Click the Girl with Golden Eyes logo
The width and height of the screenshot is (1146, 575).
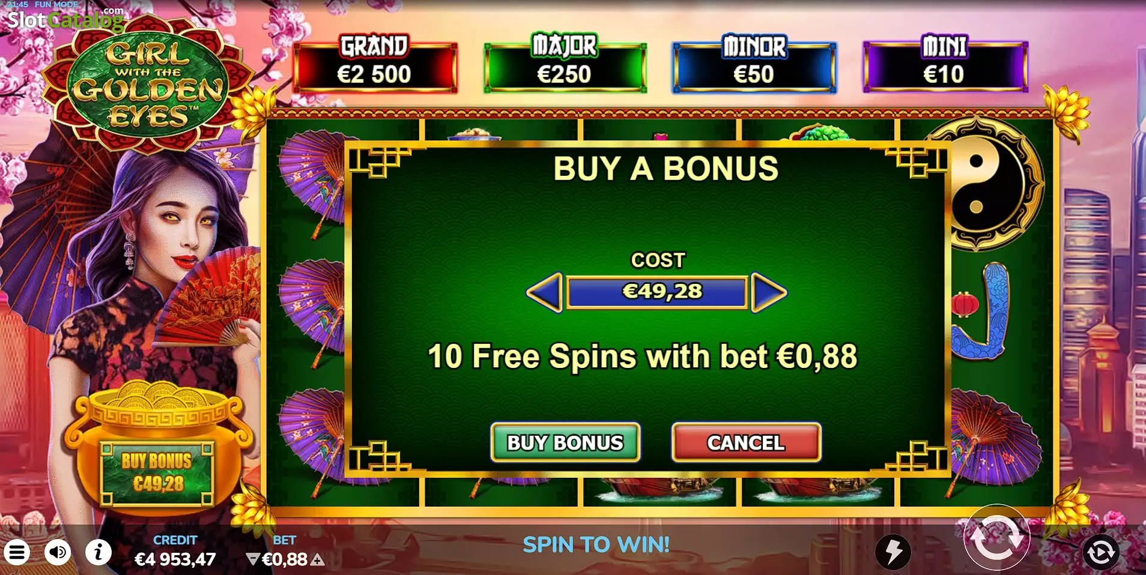(147, 84)
